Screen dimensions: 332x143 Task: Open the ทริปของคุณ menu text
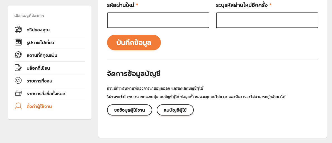tap(38, 30)
